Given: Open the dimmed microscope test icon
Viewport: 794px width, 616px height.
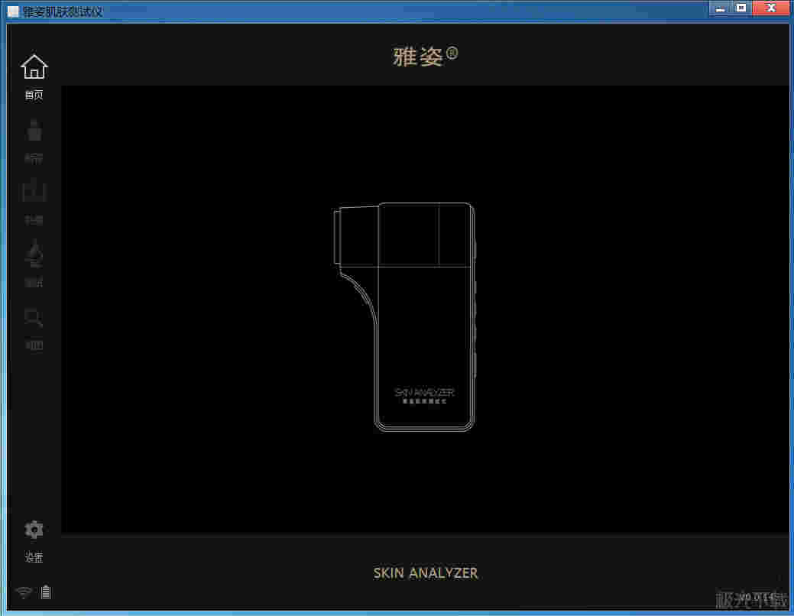Looking at the screenshot, I should point(34,254).
